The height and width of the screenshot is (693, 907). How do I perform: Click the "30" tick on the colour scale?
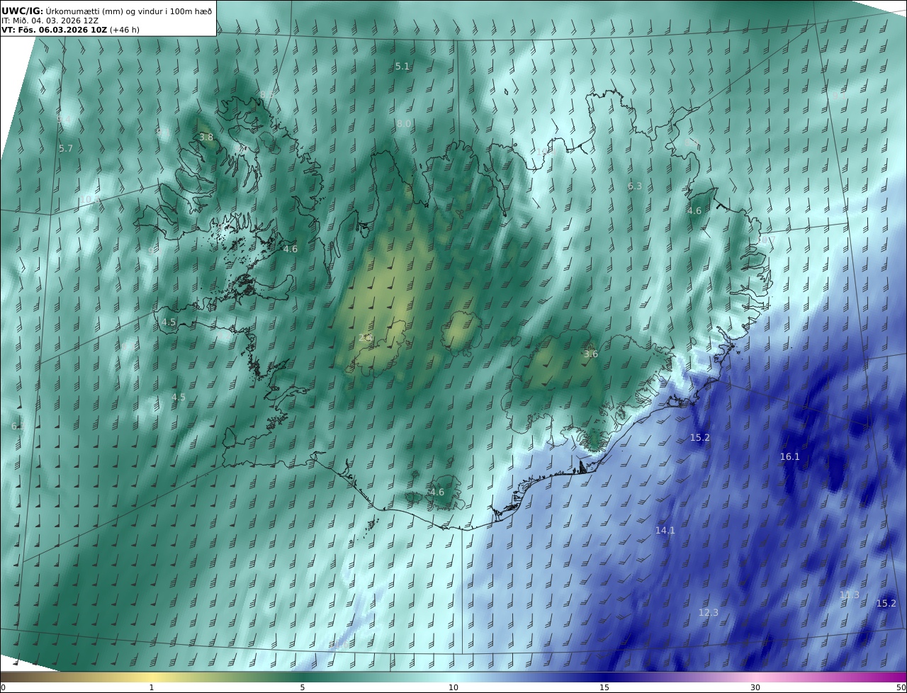[x=755, y=687]
